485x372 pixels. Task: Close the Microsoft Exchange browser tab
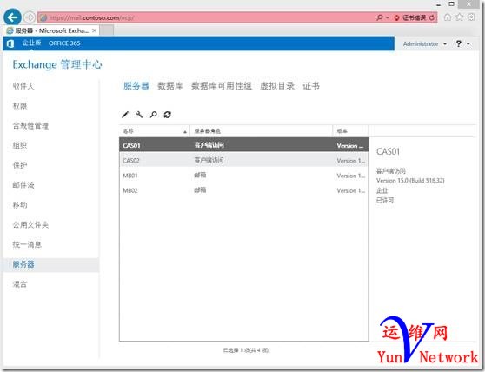click(95, 30)
